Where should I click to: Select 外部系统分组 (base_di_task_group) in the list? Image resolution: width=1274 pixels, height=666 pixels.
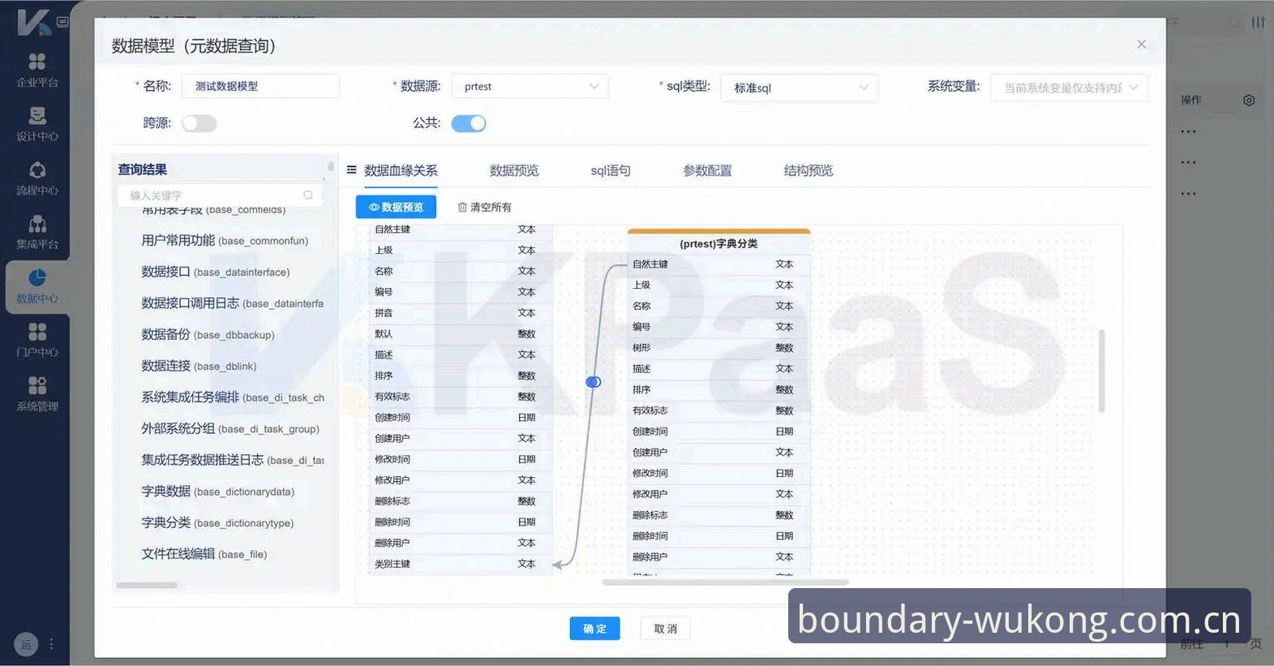pyautogui.click(x=230, y=428)
